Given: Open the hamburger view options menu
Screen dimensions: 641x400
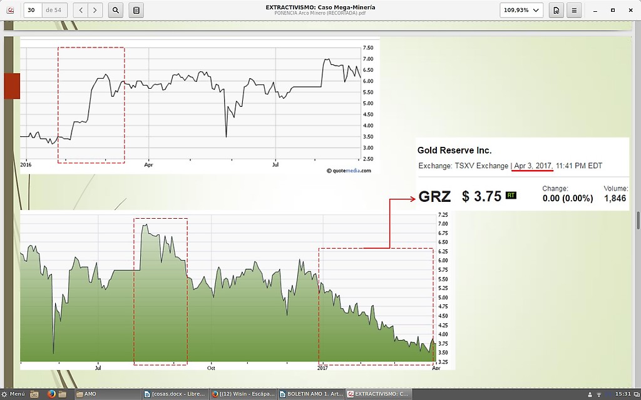Looking at the screenshot, I should 574,10.
